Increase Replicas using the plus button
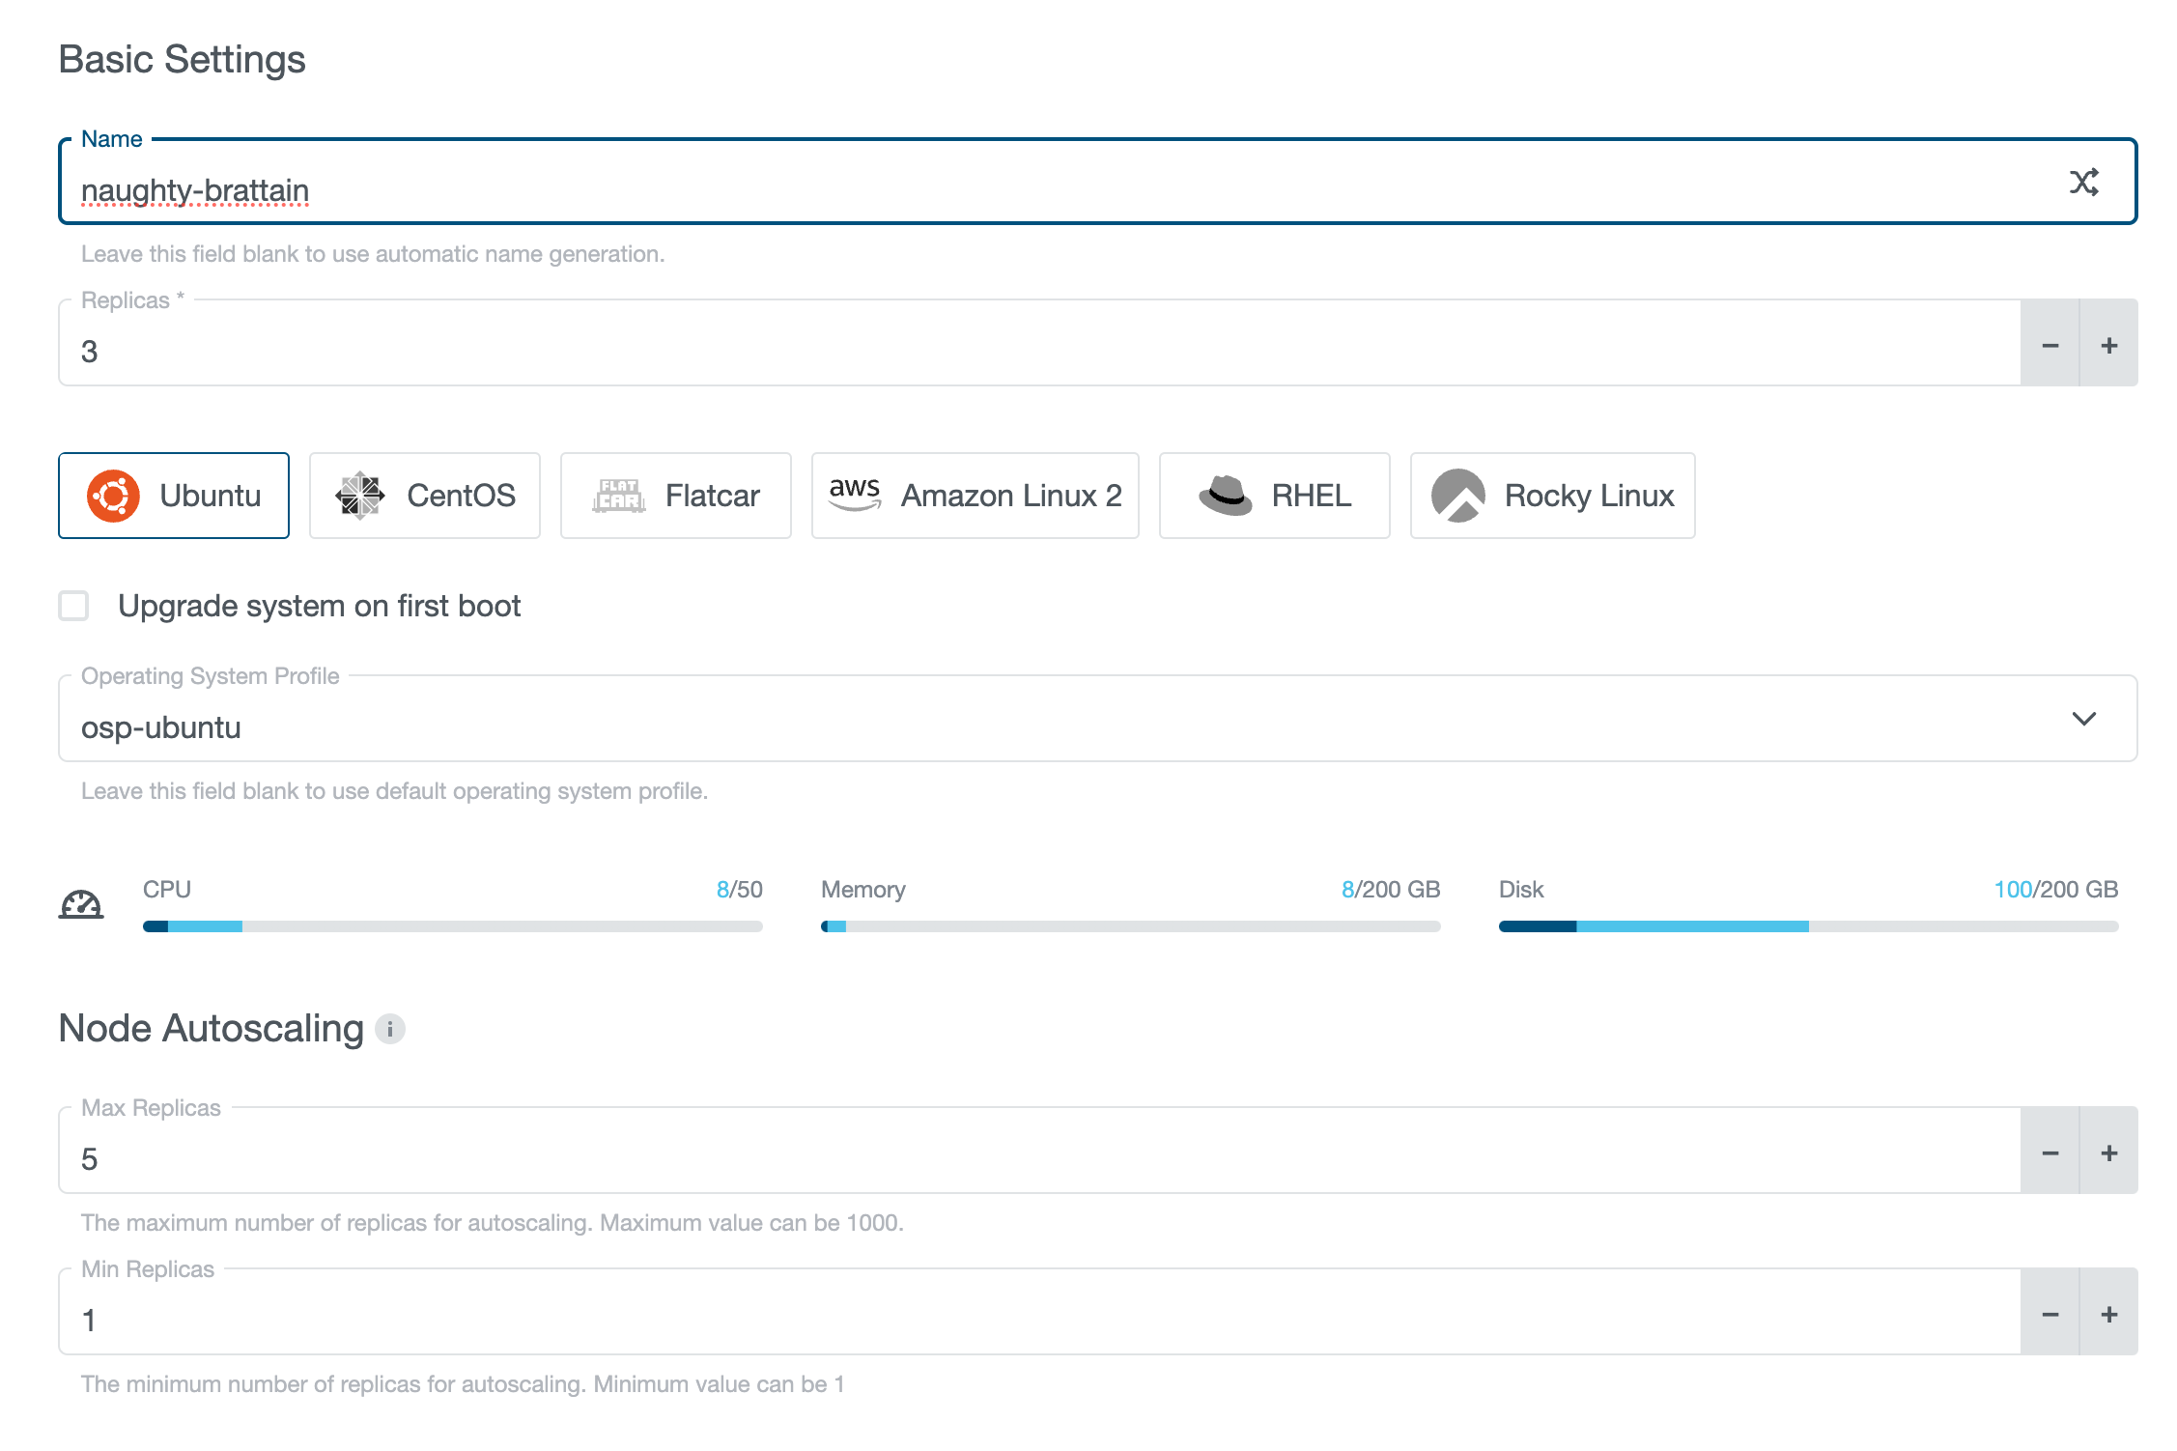This screenshot has height=1451, width=2177. coord(2108,343)
